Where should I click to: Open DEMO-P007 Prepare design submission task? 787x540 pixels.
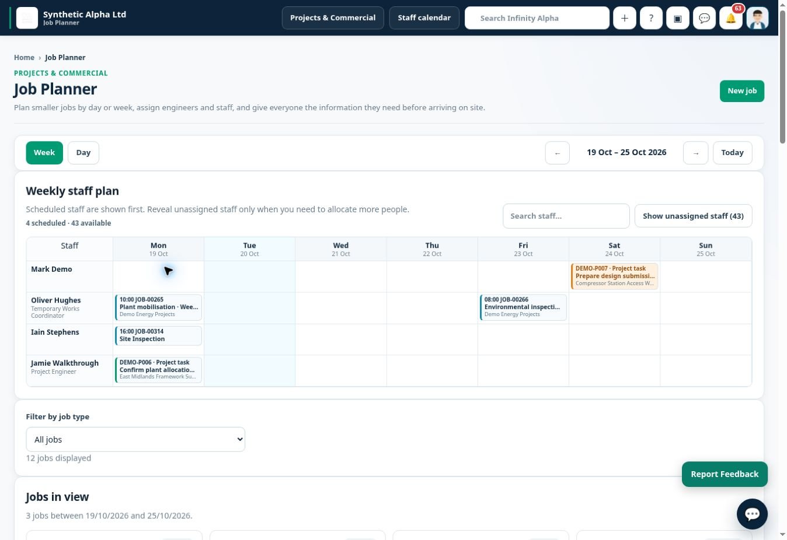pyautogui.click(x=614, y=276)
